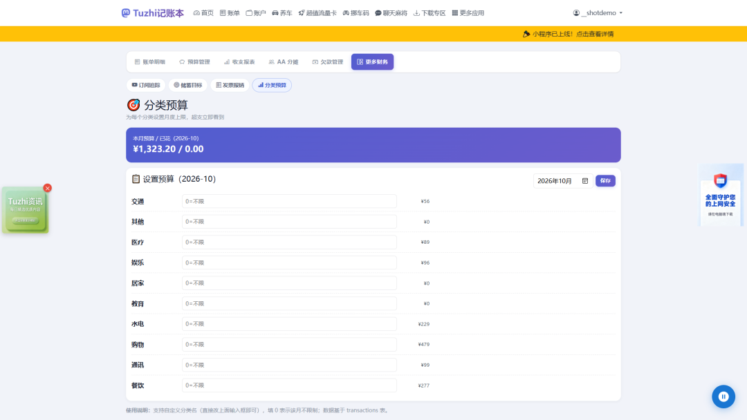Show 更多应用 in the top navigation

click(468, 13)
